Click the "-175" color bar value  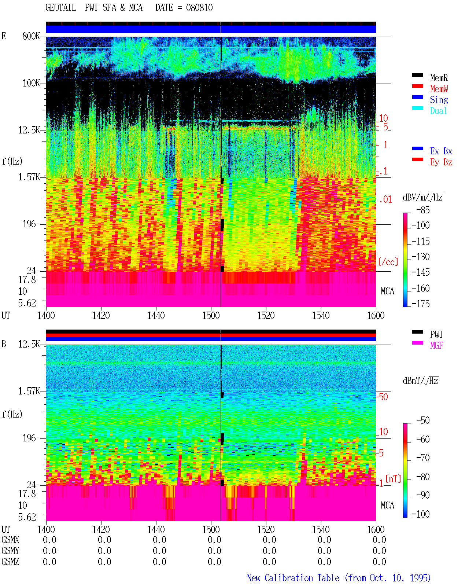click(421, 304)
